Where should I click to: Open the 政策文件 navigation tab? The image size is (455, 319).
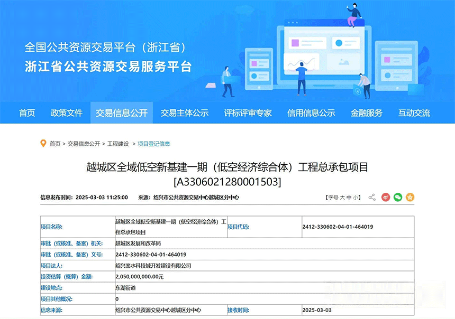coord(67,113)
